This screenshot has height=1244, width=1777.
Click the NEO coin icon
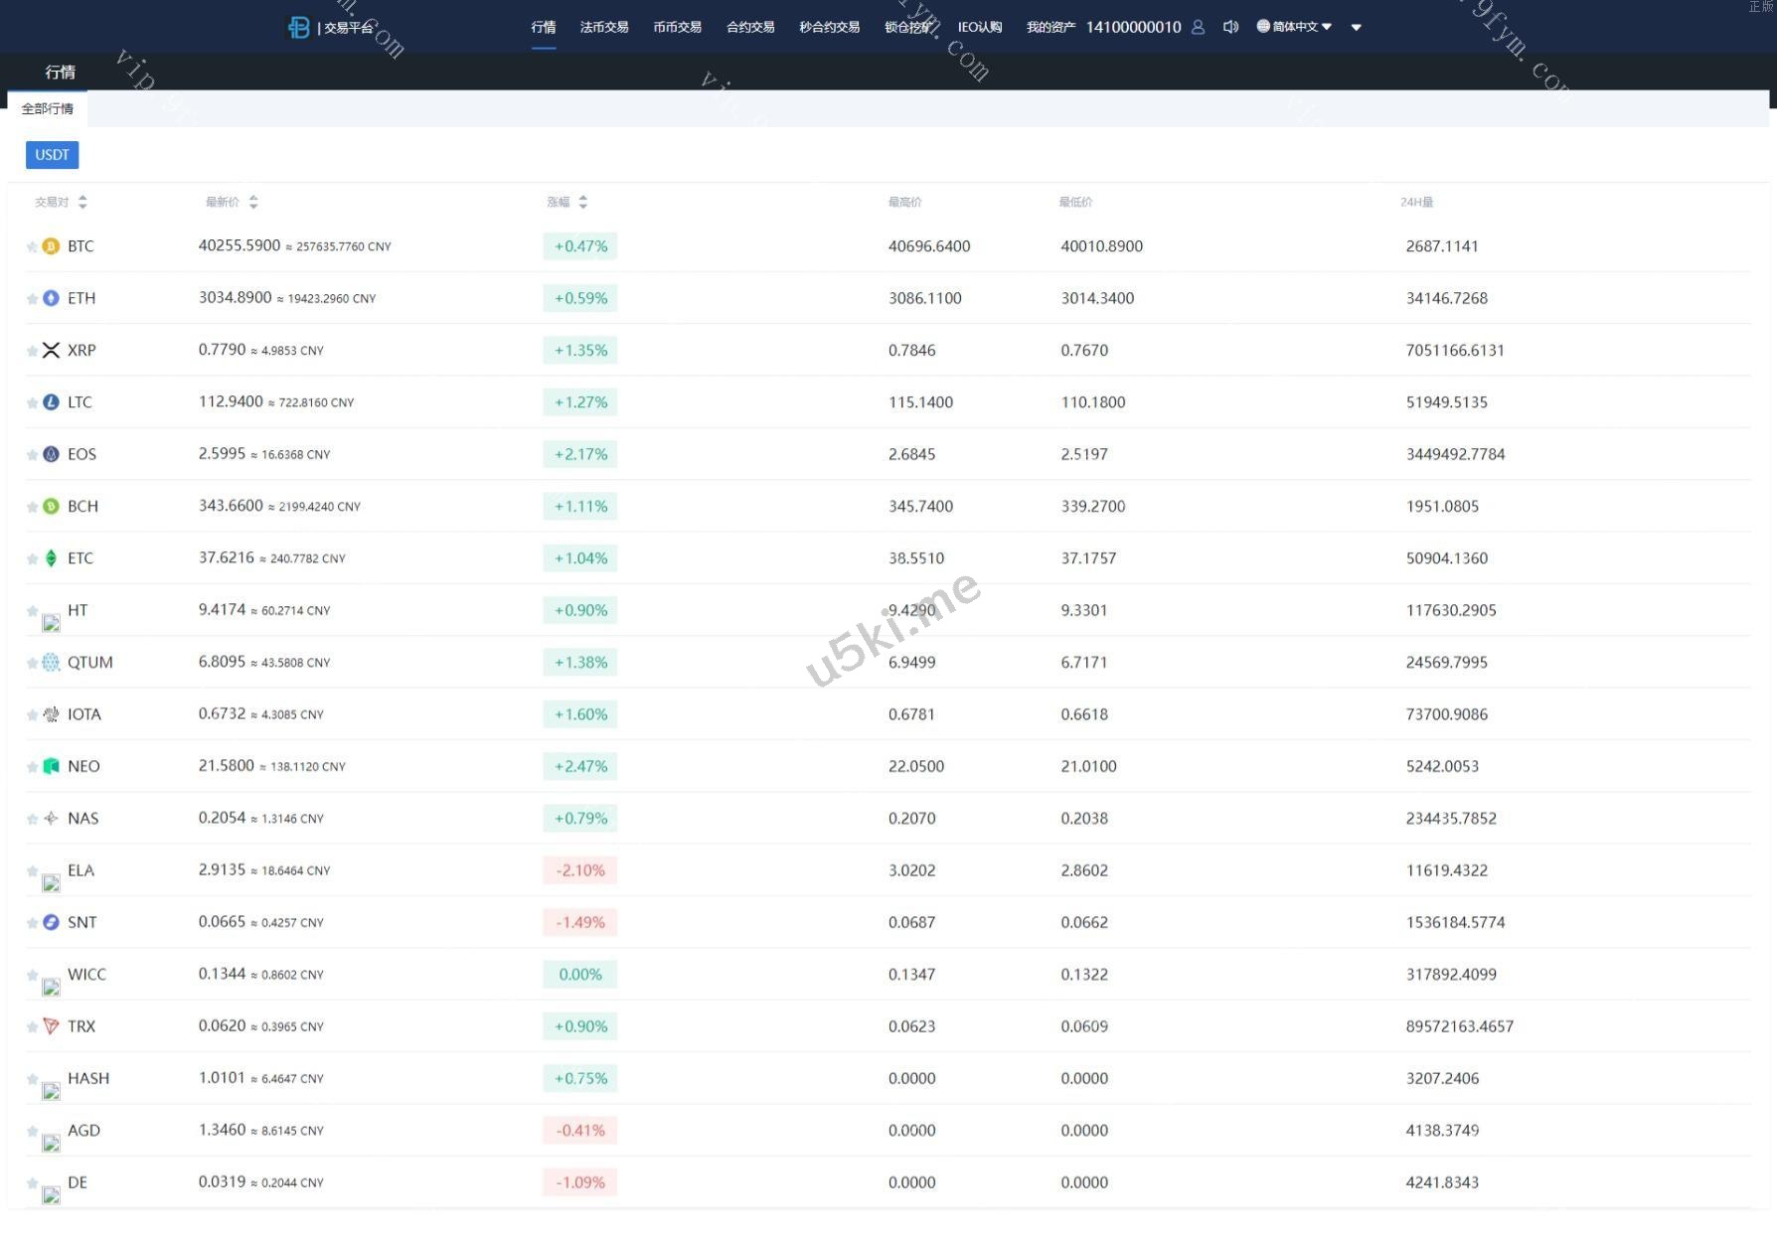pyautogui.click(x=51, y=766)
